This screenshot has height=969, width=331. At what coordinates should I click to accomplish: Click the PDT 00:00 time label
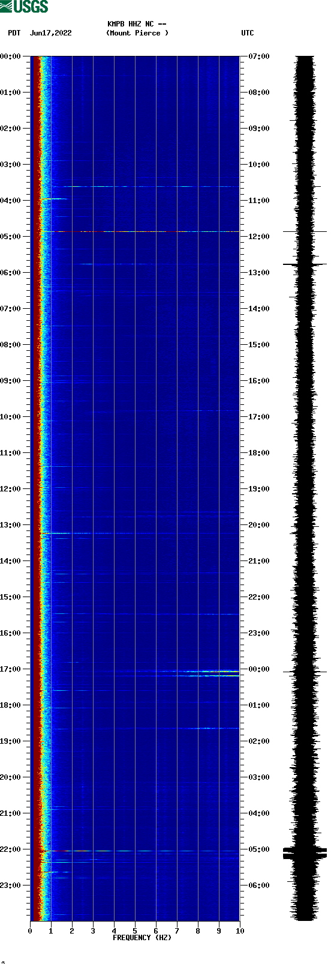[x=11, y=56]
